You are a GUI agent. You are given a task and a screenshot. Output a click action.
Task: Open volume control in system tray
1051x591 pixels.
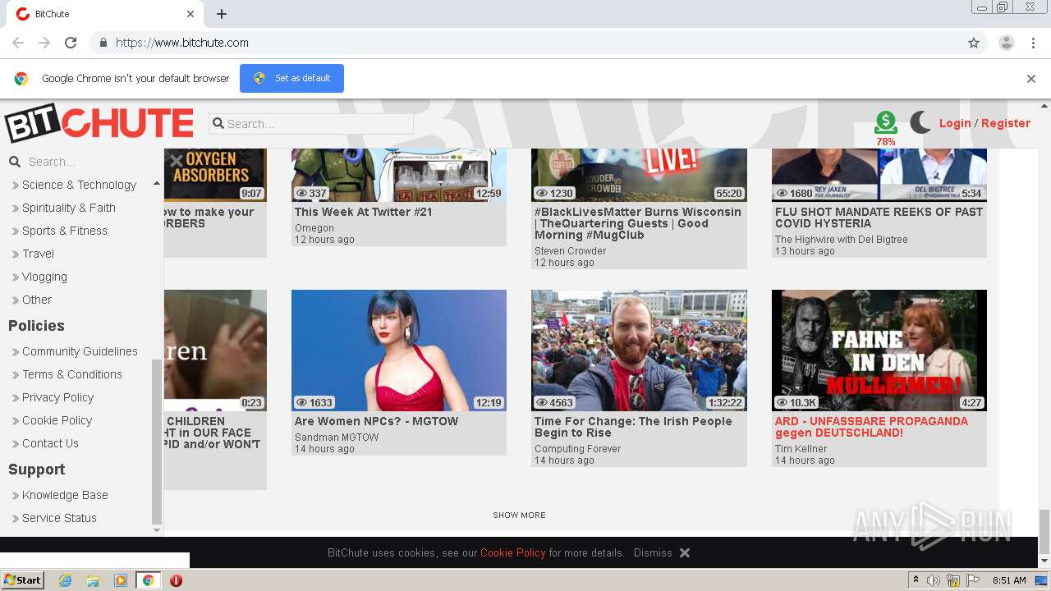tap(934, 580)
